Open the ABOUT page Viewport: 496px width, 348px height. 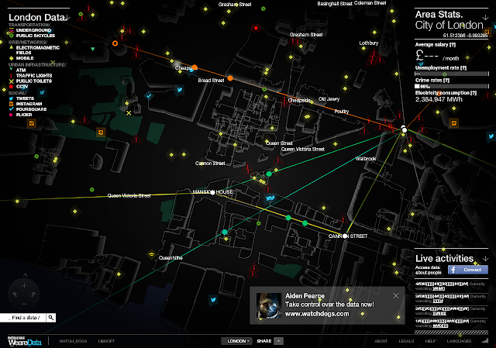pos(381,341)
